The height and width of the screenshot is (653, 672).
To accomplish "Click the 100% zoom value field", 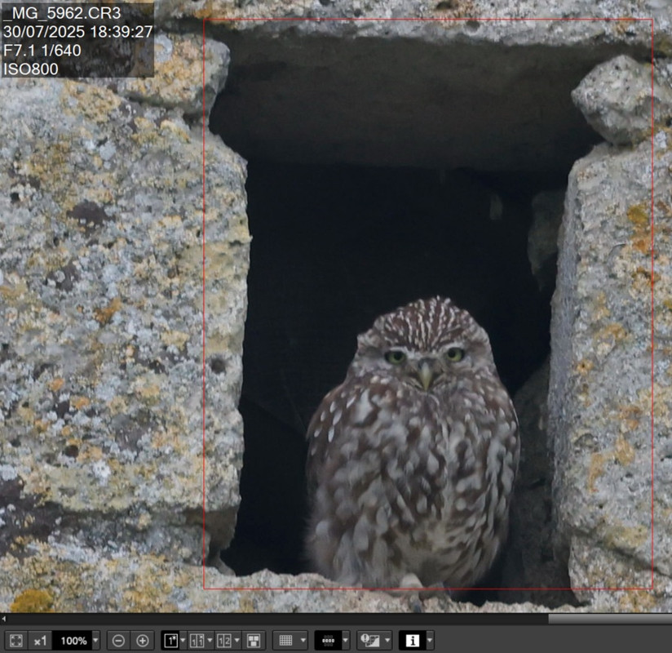I will [72, 641].
